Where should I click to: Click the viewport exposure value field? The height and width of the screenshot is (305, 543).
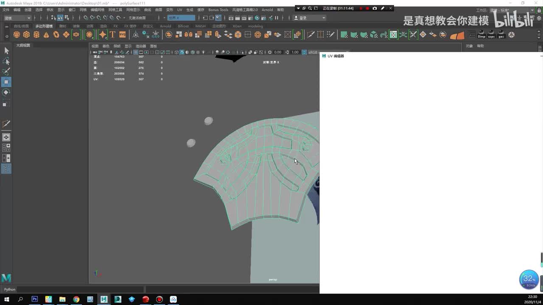pos(277,52)
